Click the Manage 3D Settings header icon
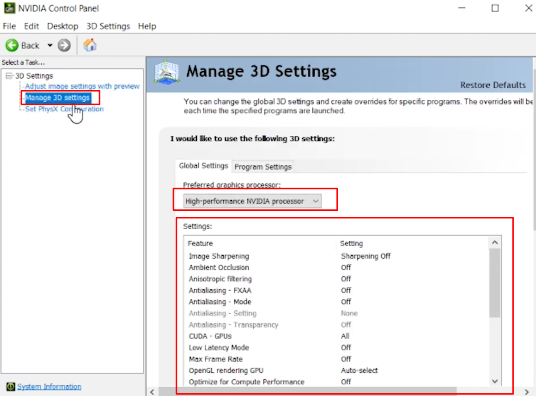 pyautogui.click(x=166, y=72)
